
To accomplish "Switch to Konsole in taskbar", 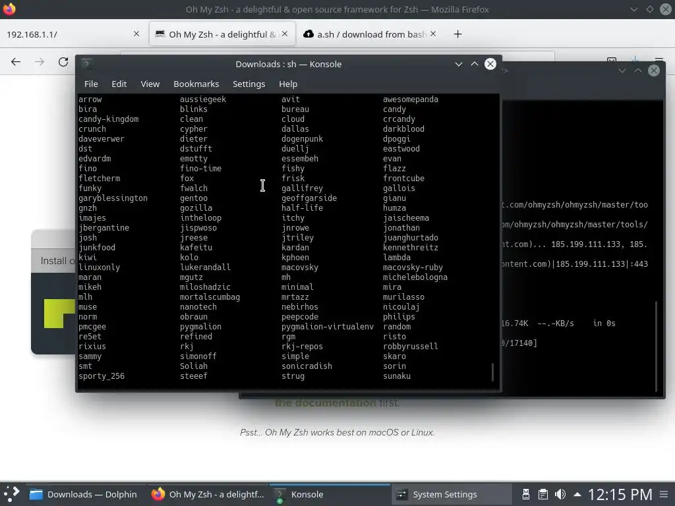I will click(330, 494).
